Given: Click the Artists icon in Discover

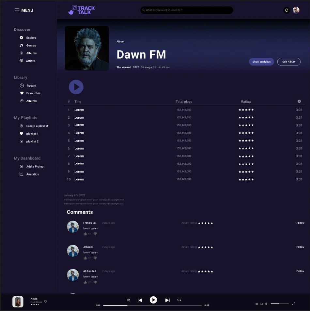Looking at the screenshot, I should pyautogui.click(x=22, y=61).
